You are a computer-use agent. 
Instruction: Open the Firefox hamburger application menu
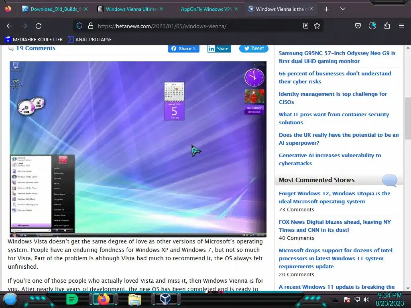[x=401, y=26]
